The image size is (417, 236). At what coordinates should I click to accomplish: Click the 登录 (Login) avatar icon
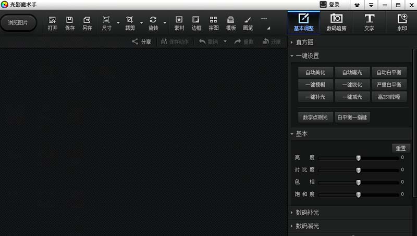coord(323,5)
